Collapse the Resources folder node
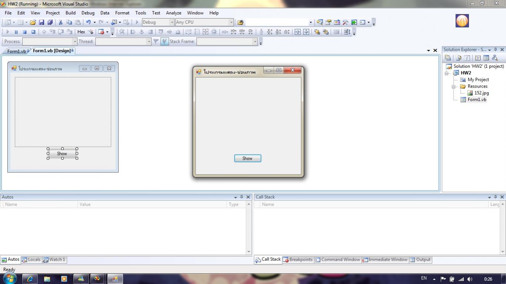The image size is (506, 284). click(x=453, y=87)
